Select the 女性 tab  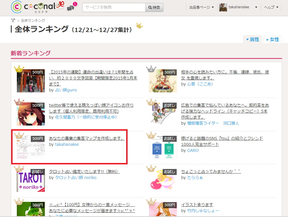pos(273,39)
